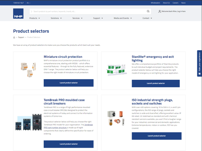Expand the Contact menu
Image resolution: width=202 pixels, height=151 pixels.
point(147,18)
